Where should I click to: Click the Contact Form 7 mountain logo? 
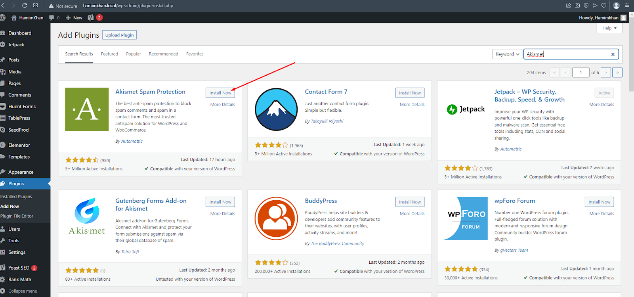pos(276,109)
